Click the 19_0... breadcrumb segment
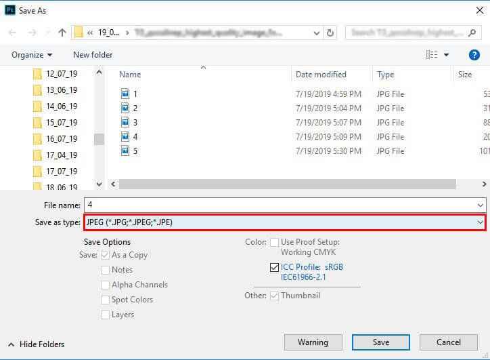The image size is (490, 360). [109, 33]
